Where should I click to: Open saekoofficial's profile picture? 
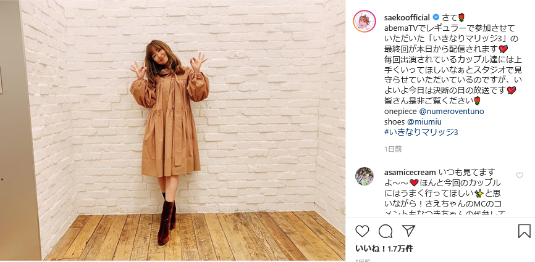click(x=364, y=21)
